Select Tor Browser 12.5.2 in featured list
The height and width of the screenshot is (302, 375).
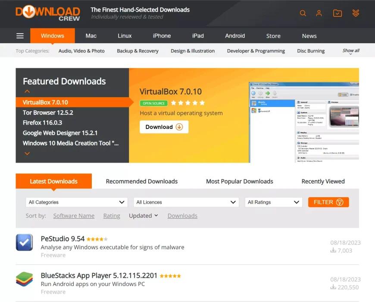pyautogui.click(x=48, y=113)
